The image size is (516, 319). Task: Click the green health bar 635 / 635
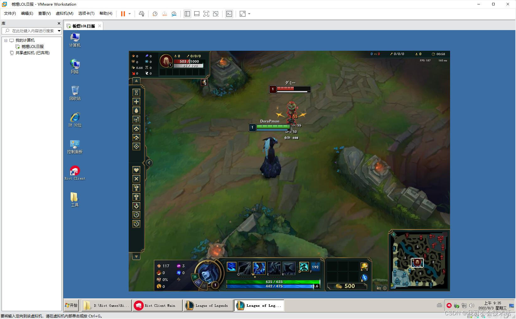pyautogui.click(x=273, y=282)
